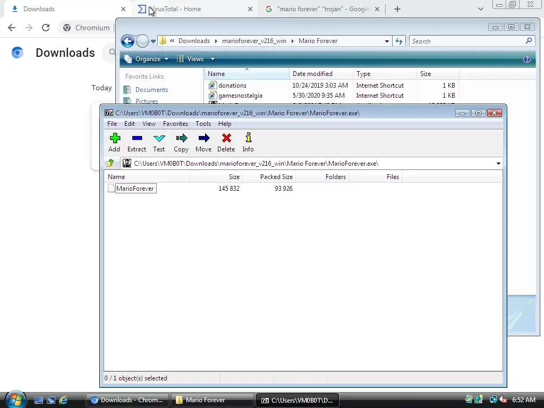Screen dimensions: 544x408
Task: Click Downloads in the Explorer breadcrumb
Action: 194,41
